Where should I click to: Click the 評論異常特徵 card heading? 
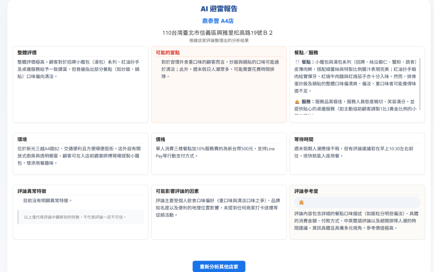click(x=32, y=191)
